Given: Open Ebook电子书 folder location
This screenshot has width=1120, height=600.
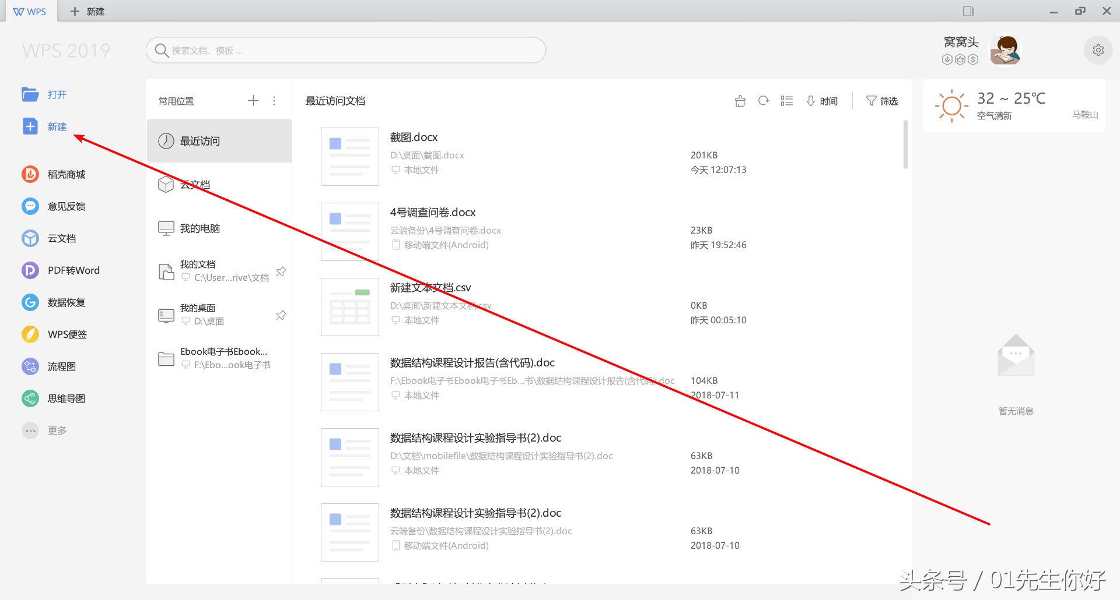Looking at the screenshot, I should tap(219, 359).
